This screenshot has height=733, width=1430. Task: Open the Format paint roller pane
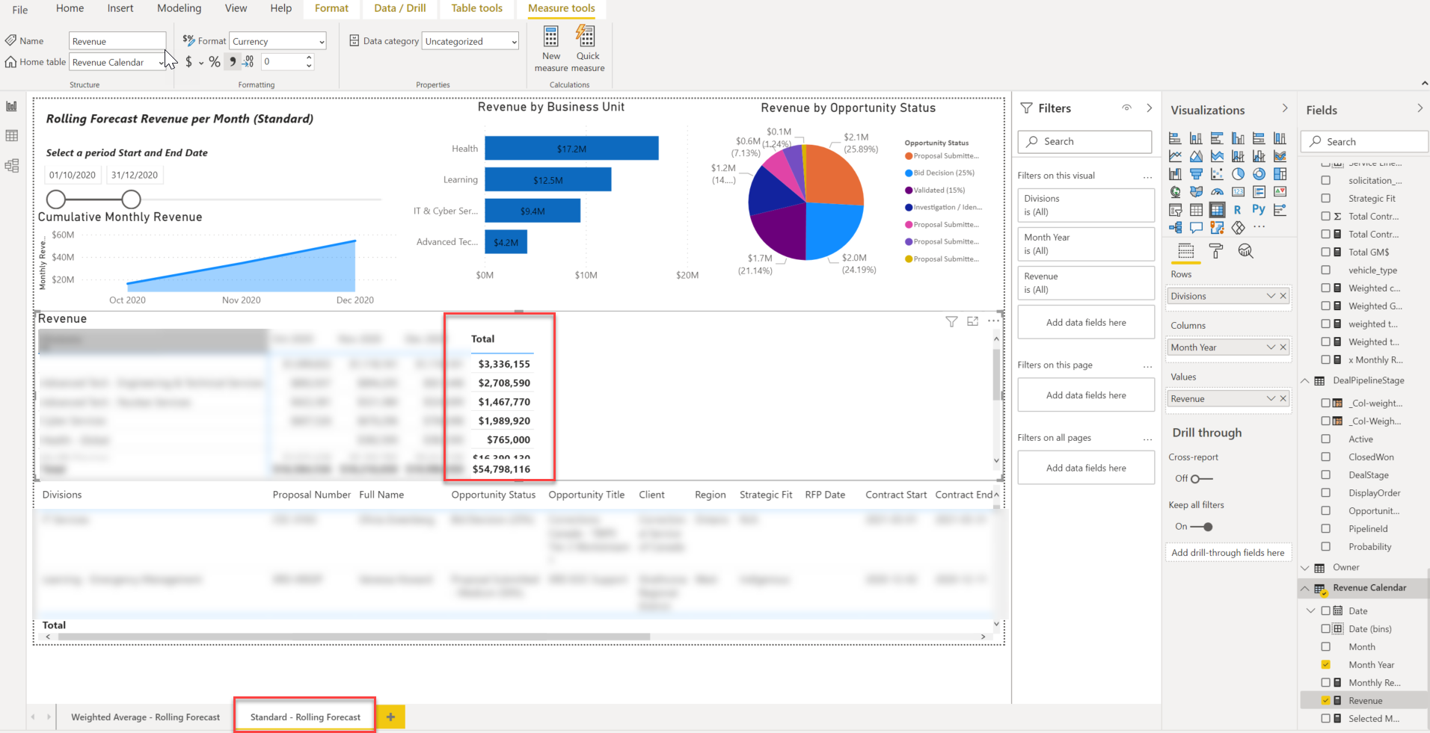(1216, 251)
